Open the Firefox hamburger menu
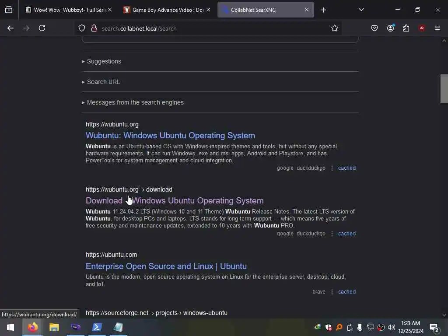This screenshot has height=336, width=448. (437, 28)
